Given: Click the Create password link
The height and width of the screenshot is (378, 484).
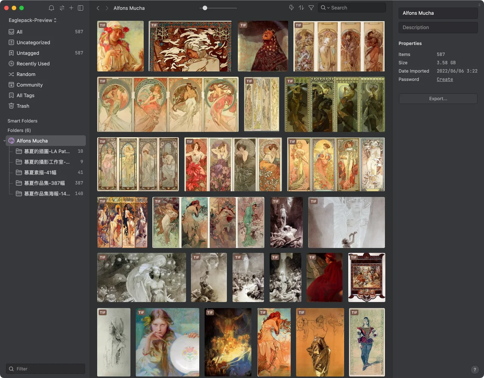Looking at the screenshot, I should [445, 79].
